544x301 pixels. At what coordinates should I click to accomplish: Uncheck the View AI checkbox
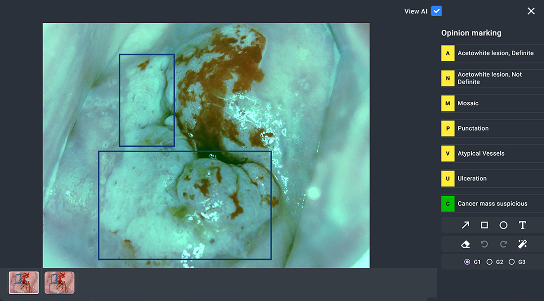click(436, 11)
